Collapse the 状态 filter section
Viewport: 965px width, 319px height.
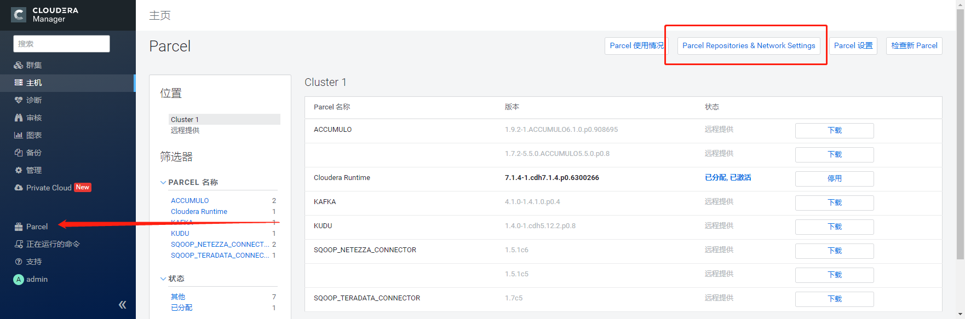tap(163, 279)
